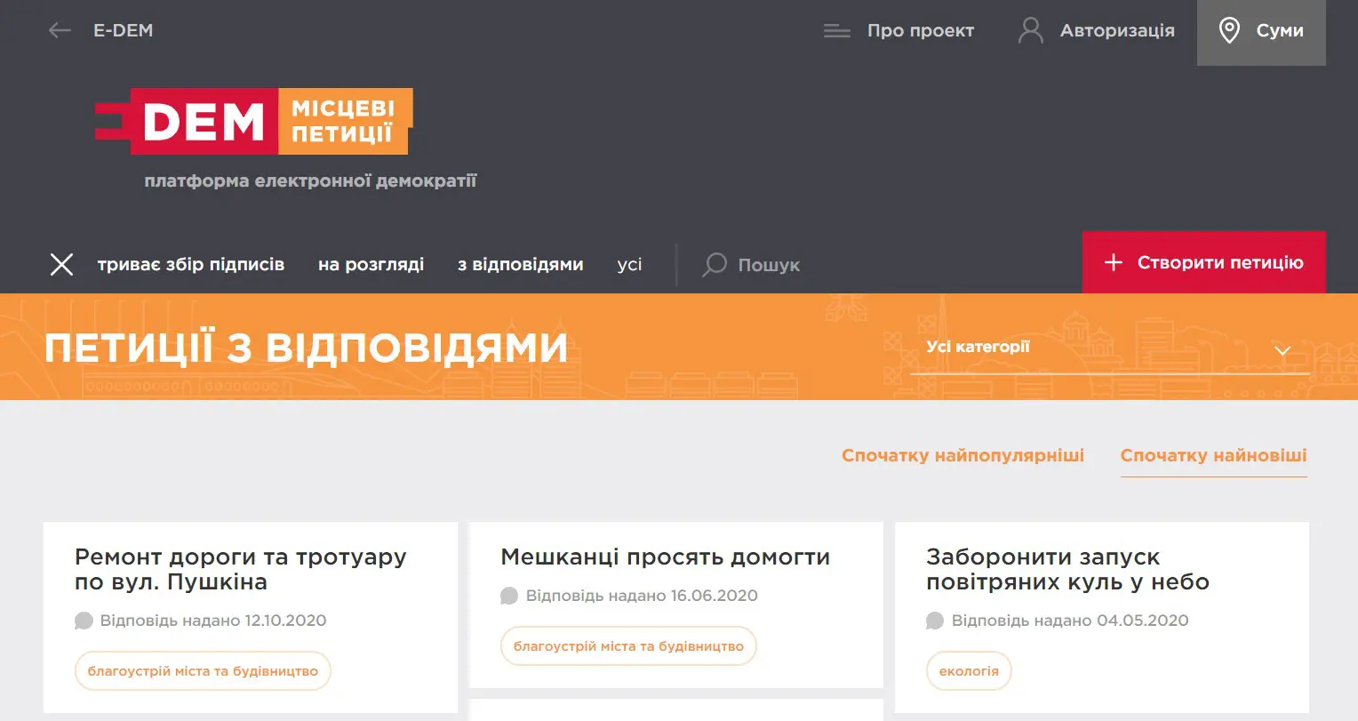Click the E-DEM Місцеві петиції logo
Viewport: 1358px width, 721px height.
tap(253, 122)
